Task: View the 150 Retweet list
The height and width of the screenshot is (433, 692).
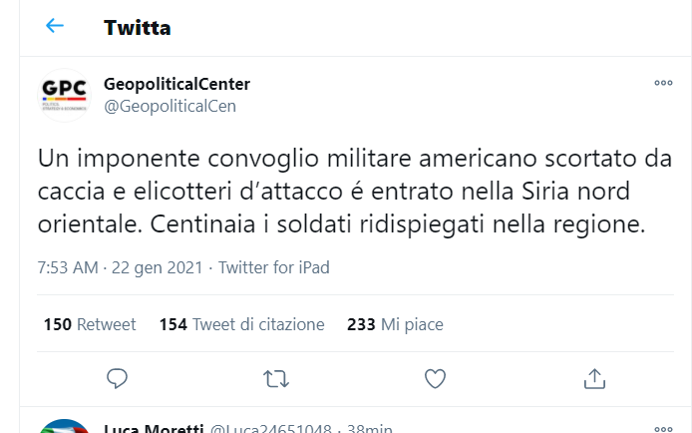Action: pyautogui.click(x=90, y=324)
